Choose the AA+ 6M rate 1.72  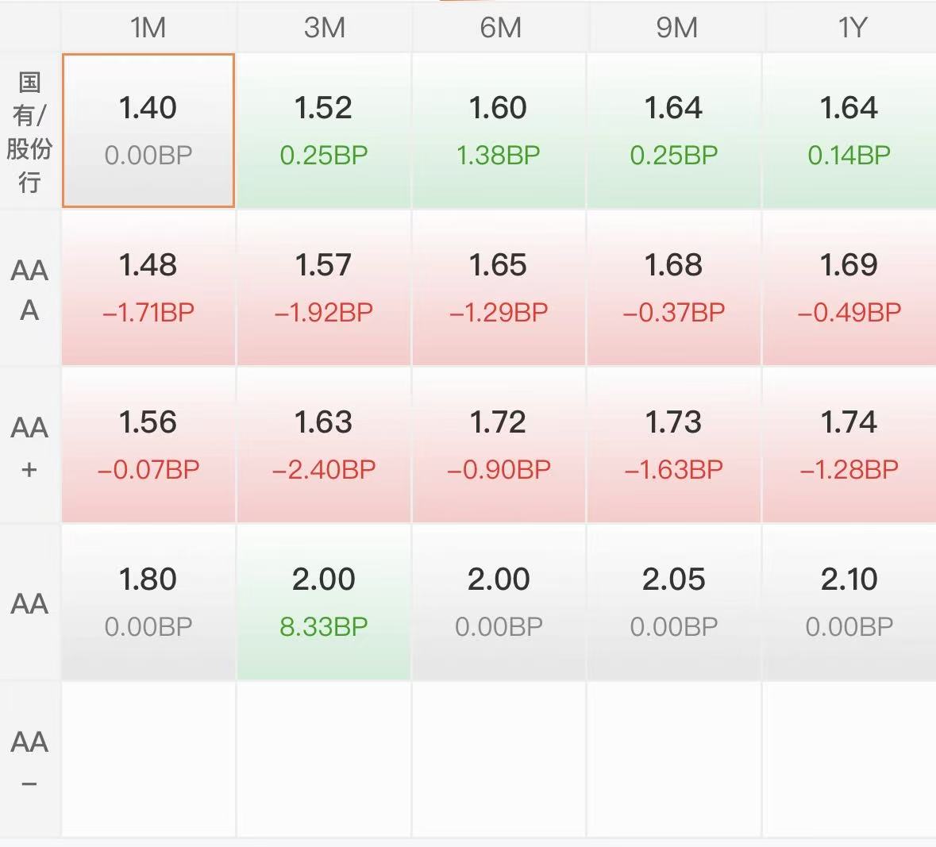coord(499,445)
